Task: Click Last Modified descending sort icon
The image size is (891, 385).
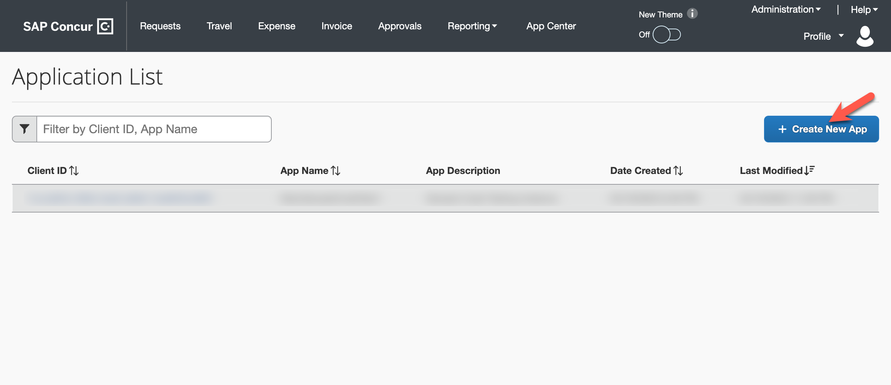Action: (810, 170)
